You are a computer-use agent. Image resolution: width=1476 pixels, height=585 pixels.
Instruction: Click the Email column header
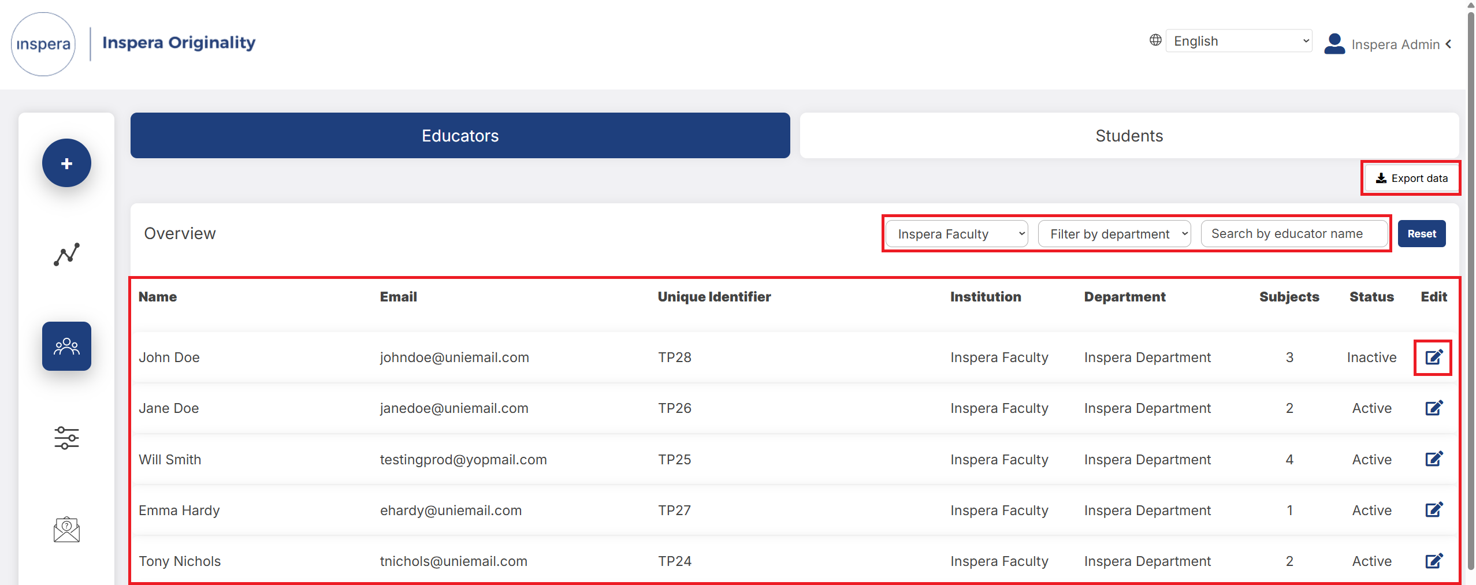click(x=398, y=297)
